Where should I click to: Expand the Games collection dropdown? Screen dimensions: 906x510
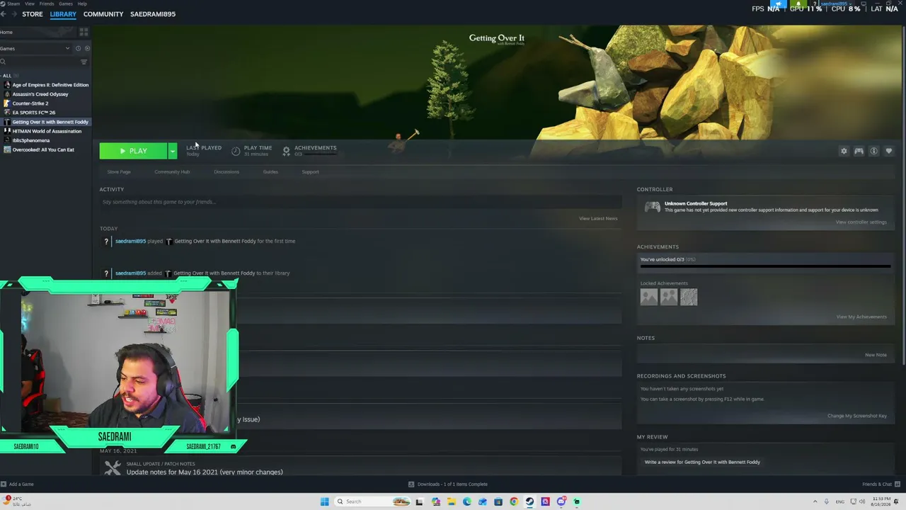(67, 48)
